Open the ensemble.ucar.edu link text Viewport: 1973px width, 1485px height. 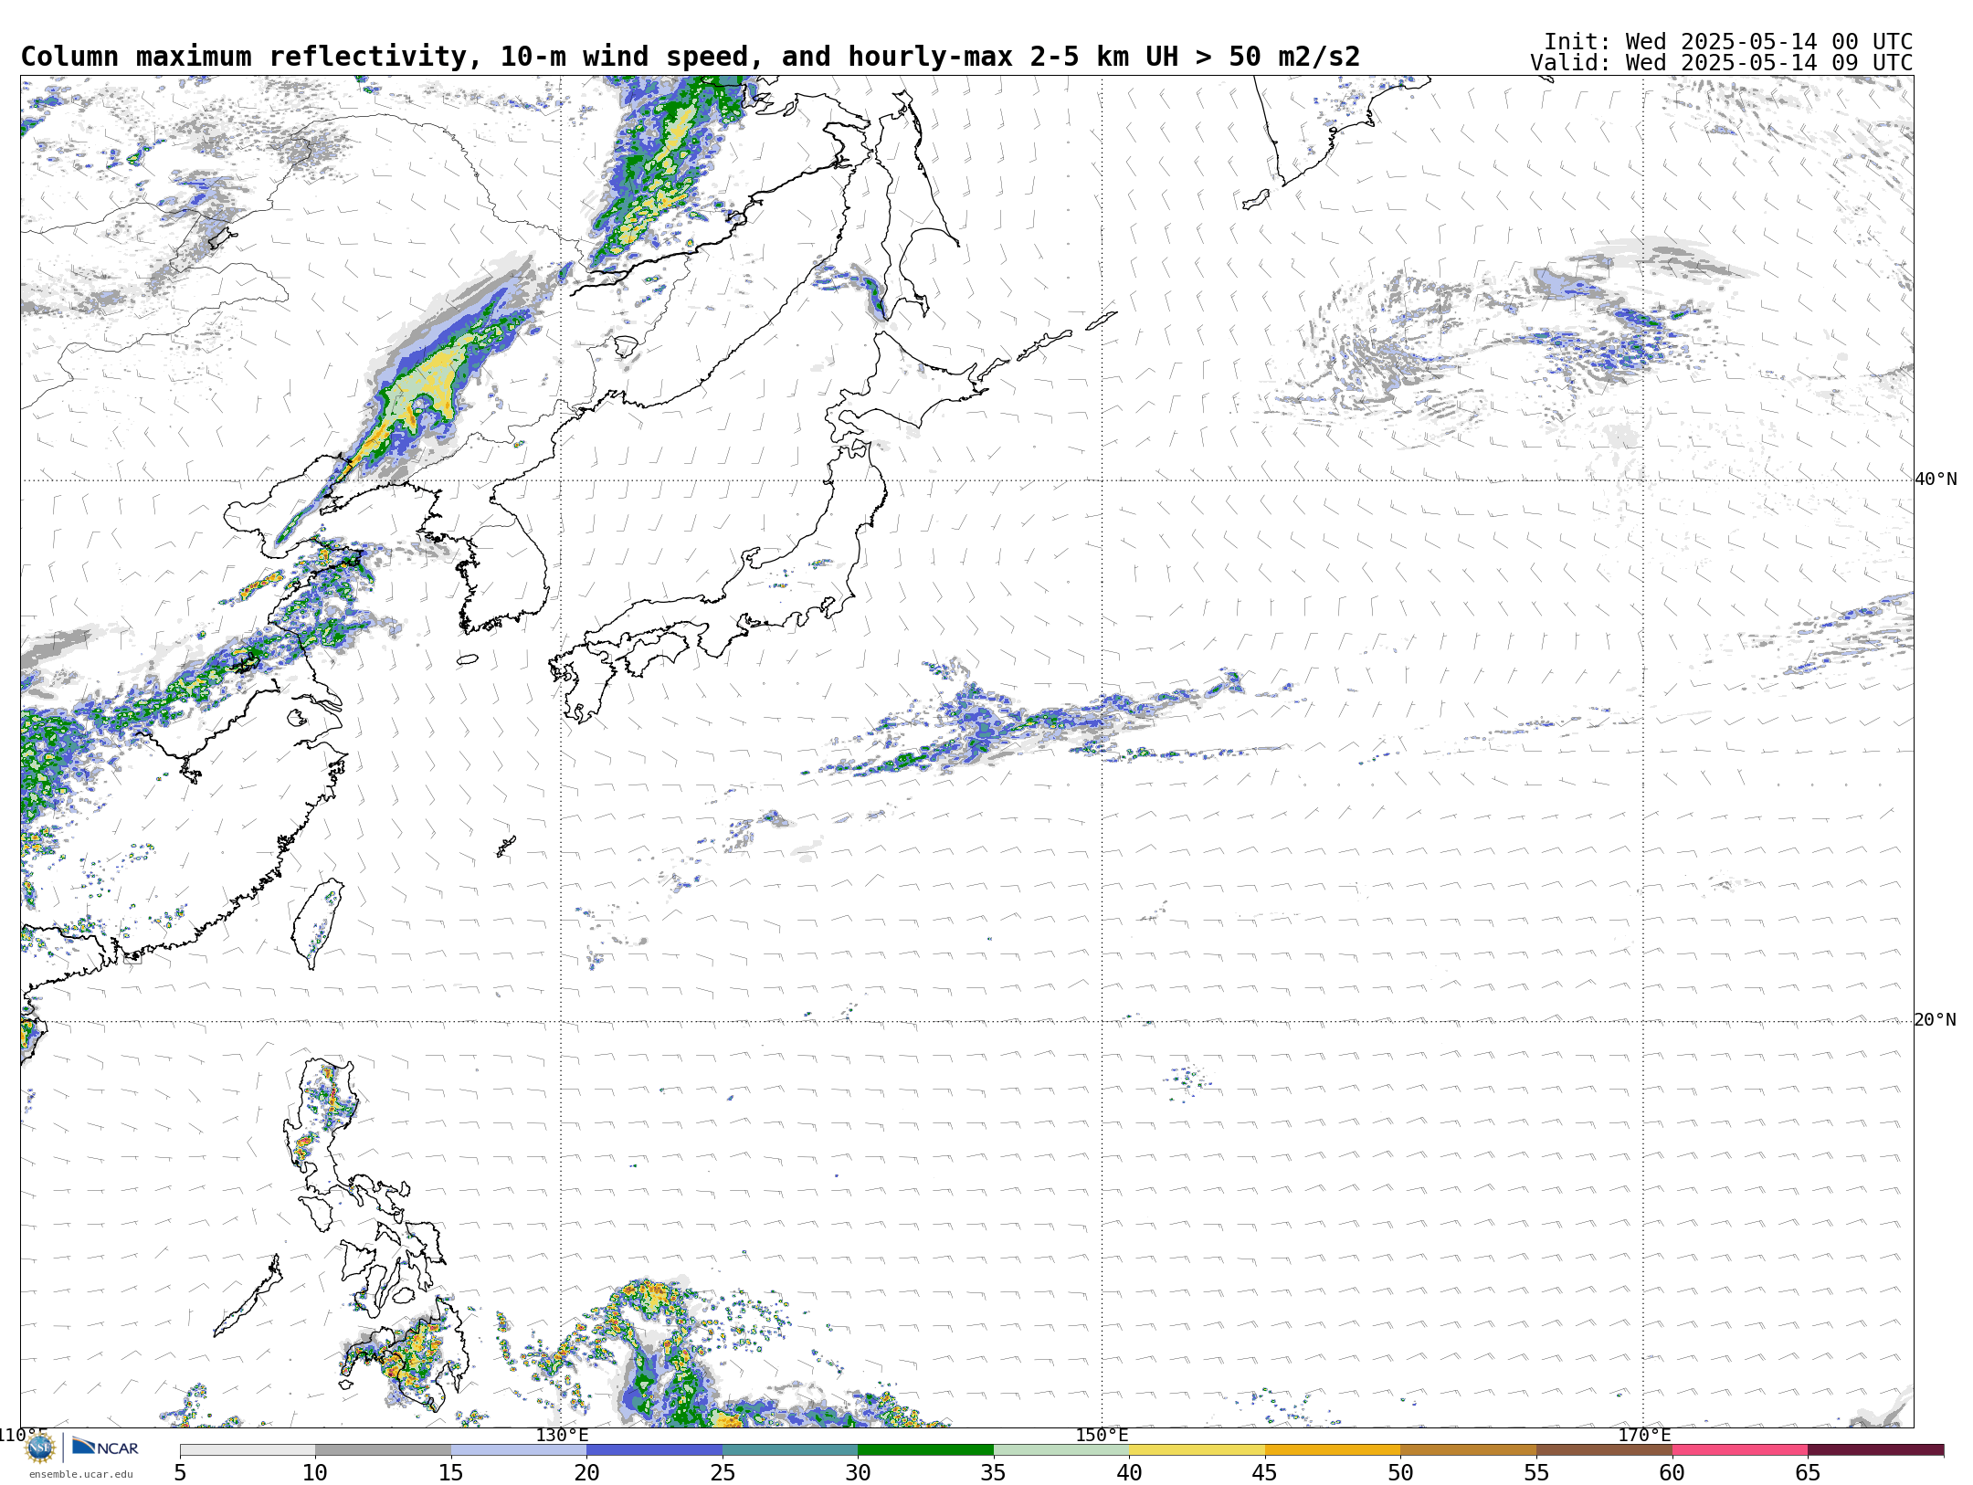pos(80,1474)
